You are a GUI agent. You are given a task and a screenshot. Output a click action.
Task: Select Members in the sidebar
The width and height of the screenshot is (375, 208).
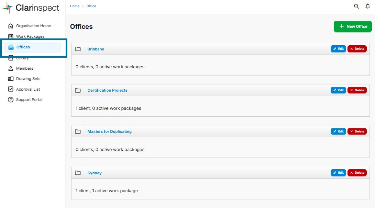[x=24, y=68]
